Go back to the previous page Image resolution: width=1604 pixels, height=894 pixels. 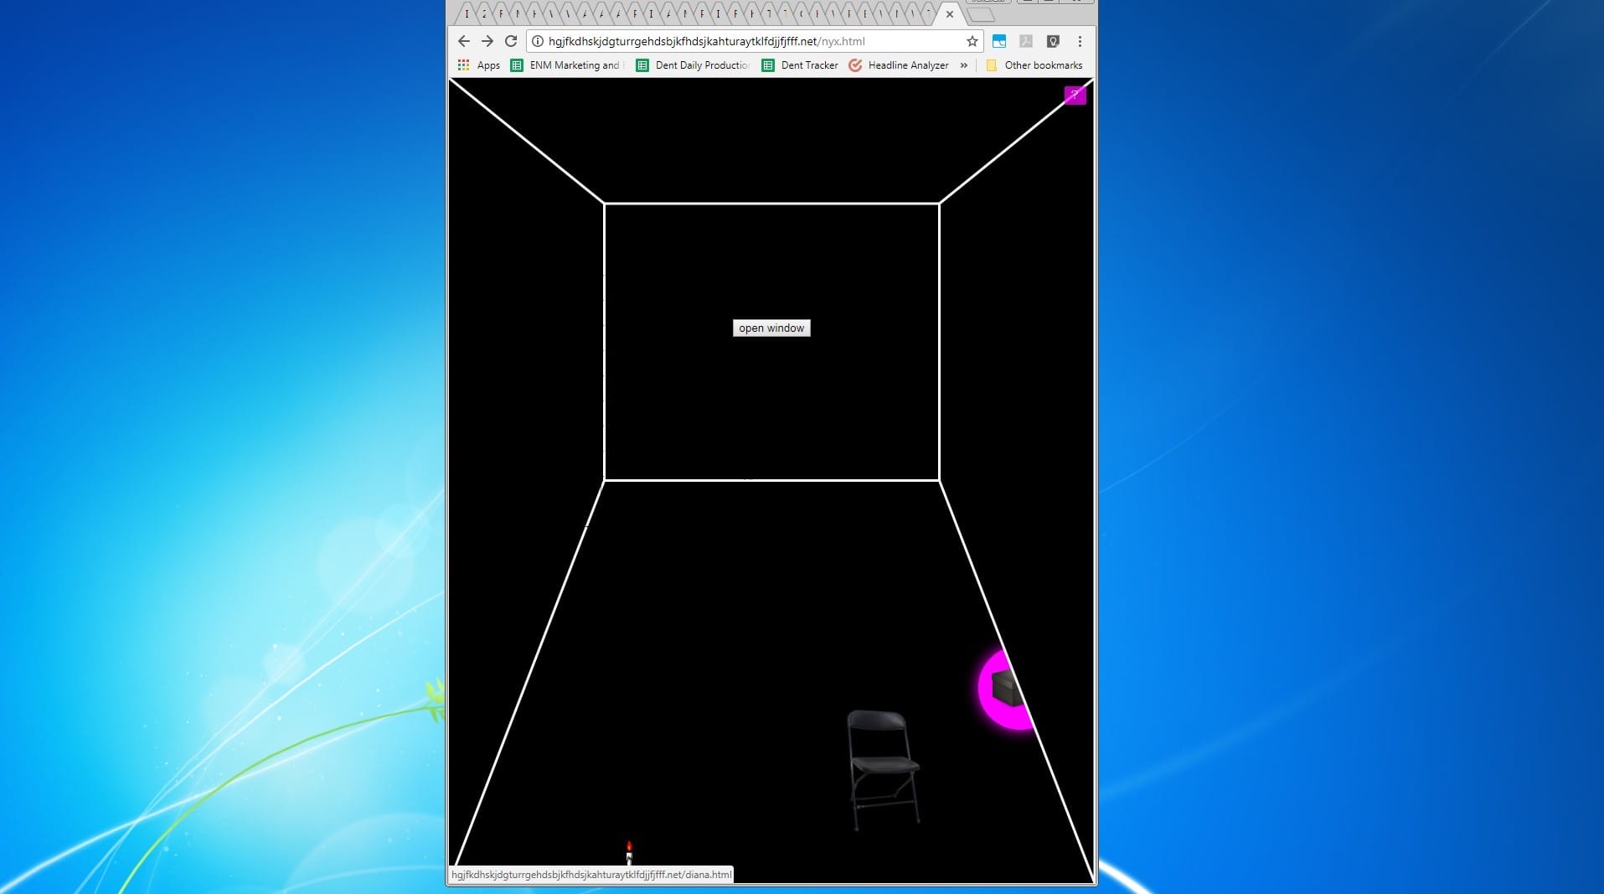[x=464, y=41]
